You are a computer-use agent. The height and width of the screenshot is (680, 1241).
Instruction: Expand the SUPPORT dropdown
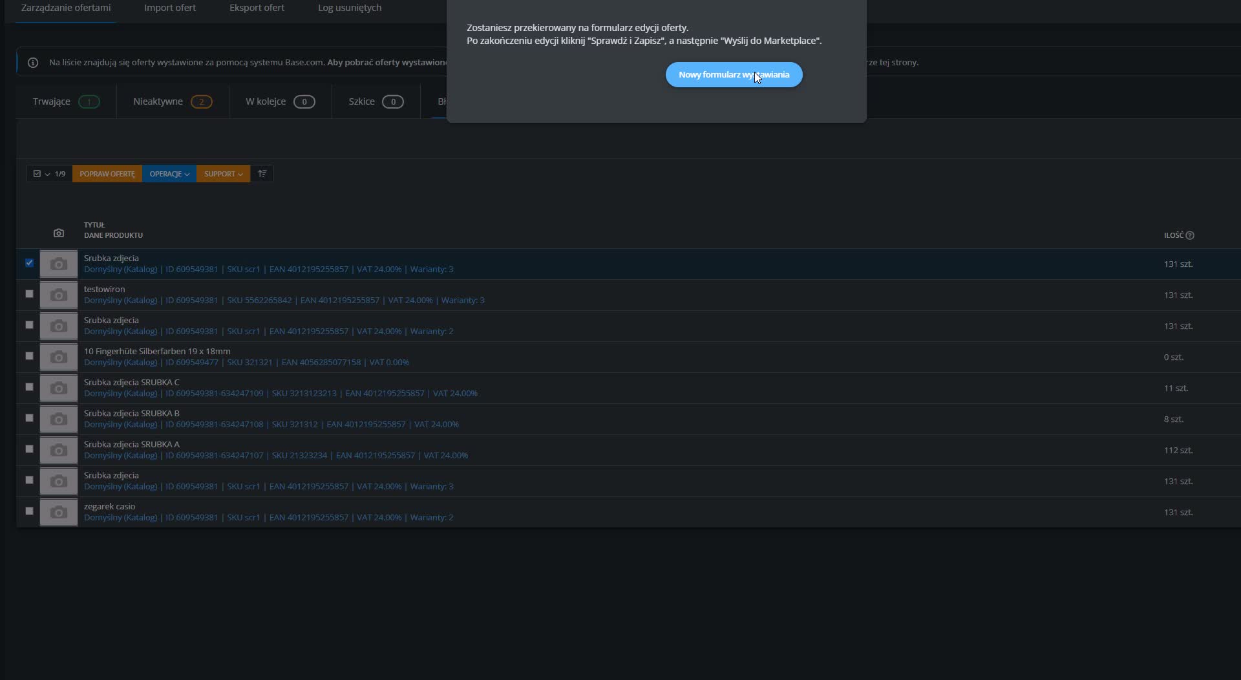223,174
